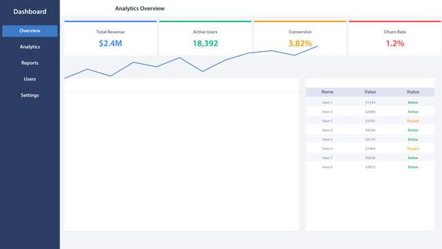This screenshot has width=442, height=249.
Task: Sort by the Name column header
Action: pyautogui.click(x=327, y=92)
